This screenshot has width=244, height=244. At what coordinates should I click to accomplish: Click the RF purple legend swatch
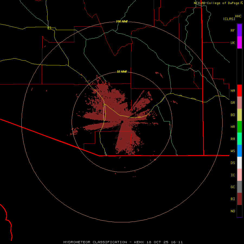239,30
